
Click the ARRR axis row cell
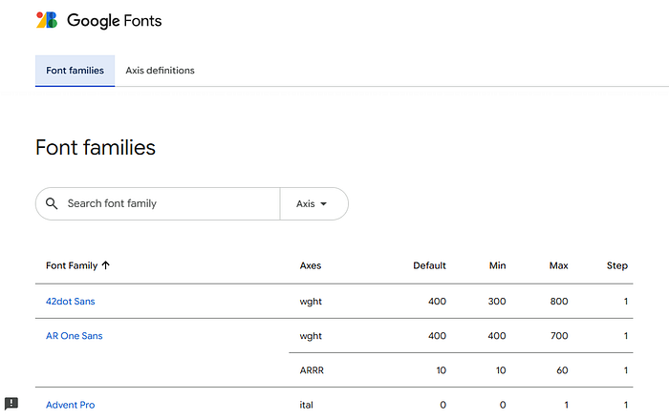312,370
